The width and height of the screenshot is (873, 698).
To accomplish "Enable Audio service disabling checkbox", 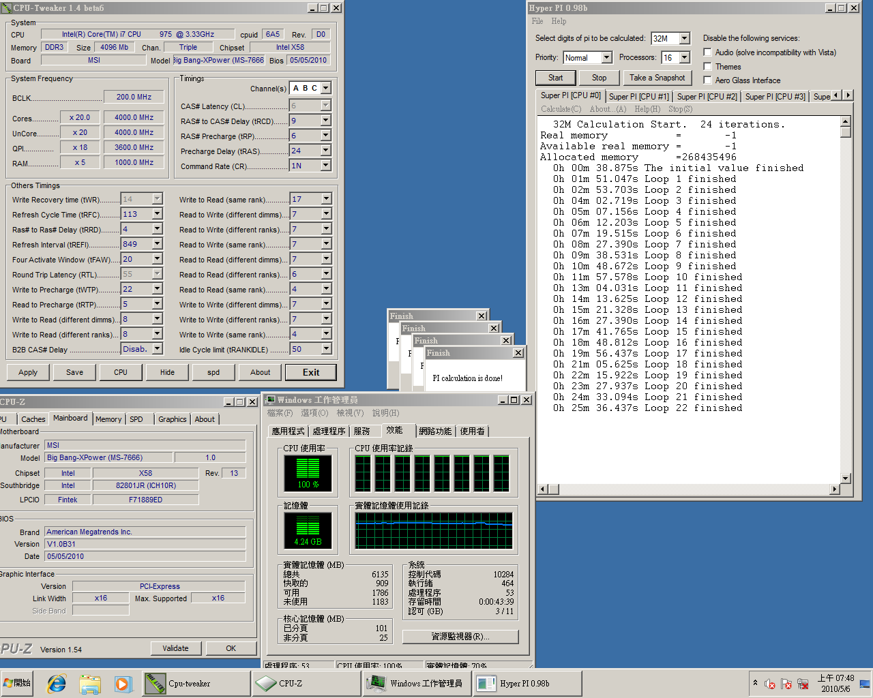I will pos(707,52).
